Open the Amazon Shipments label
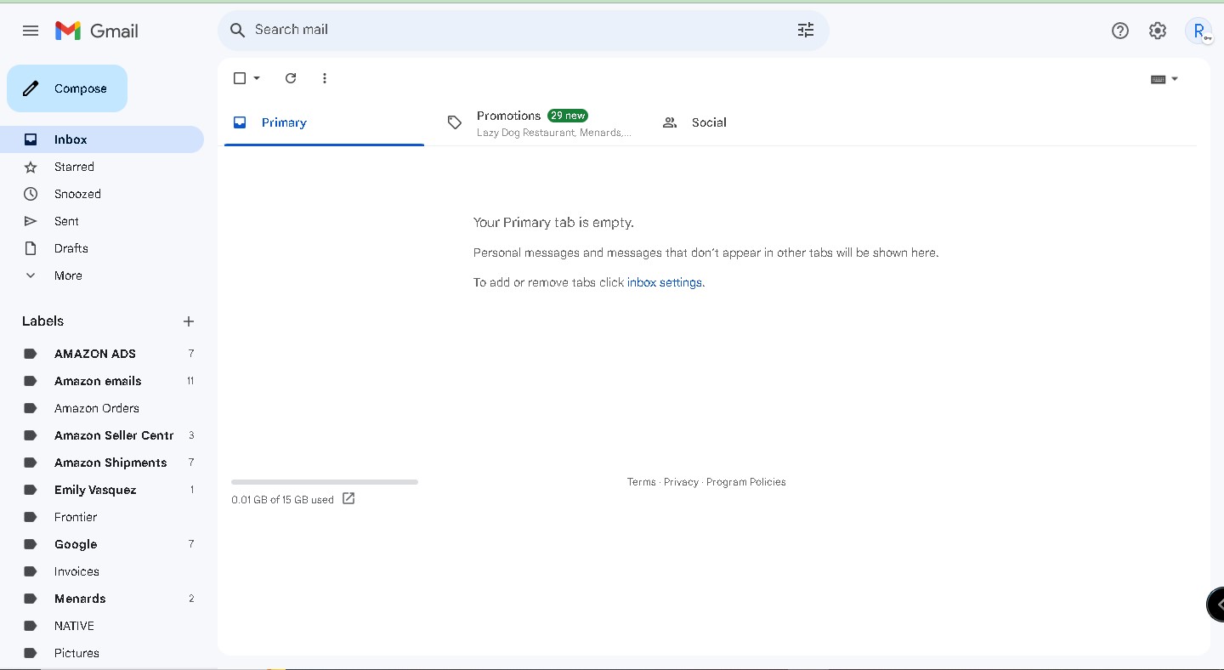Viewport: 1224px width, 670px height. [x=102, y=463]
